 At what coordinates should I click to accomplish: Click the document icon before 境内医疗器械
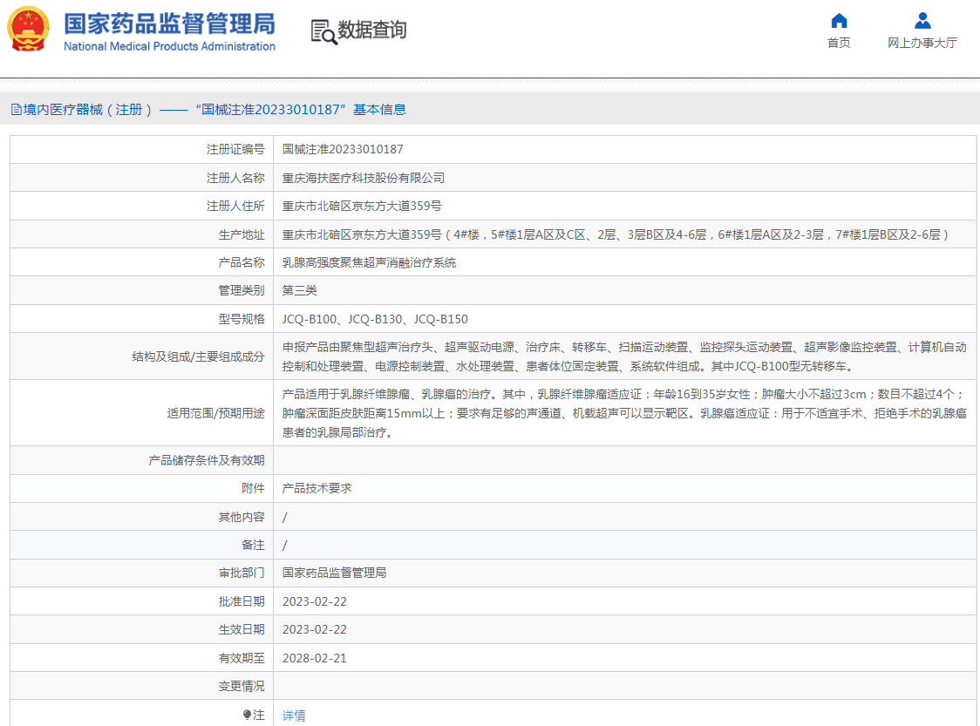coord(17,110)
